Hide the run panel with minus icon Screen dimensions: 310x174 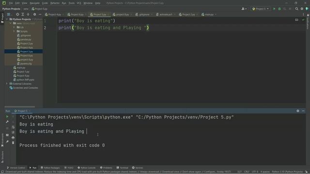pyautogui.click(x=303, y=111)
